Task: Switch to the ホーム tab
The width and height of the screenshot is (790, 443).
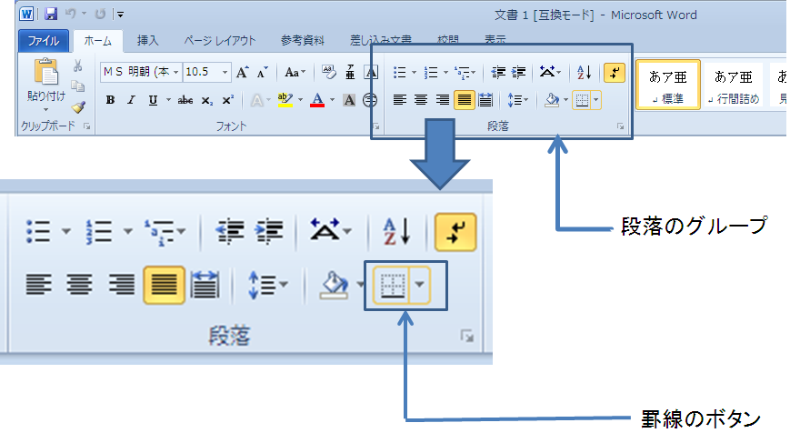Action: point(98,40)
